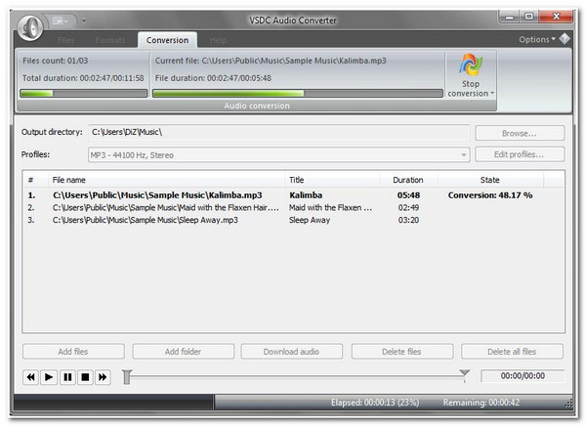The width and height of the screenshot is (586, 426).
Task: Click the 00:00/00:00 playback time display
Action: click(523, 376)
